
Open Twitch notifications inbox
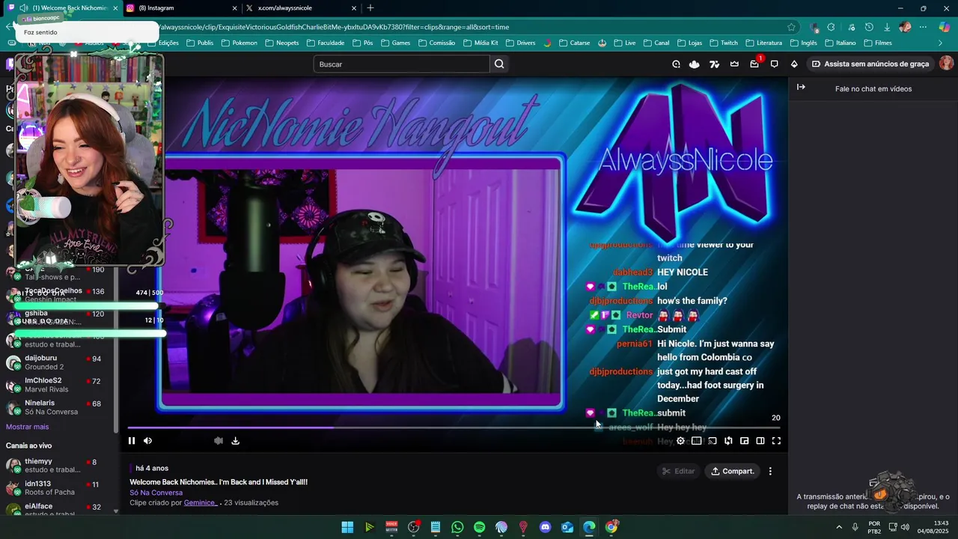click(x=754, y=64)
